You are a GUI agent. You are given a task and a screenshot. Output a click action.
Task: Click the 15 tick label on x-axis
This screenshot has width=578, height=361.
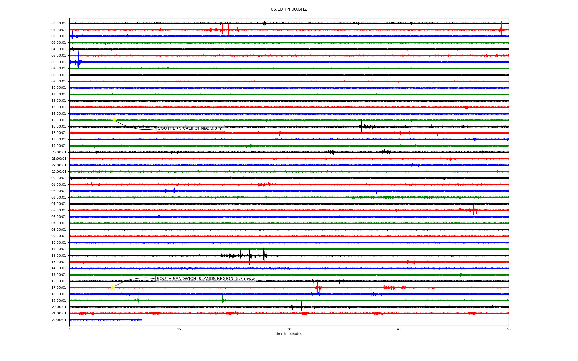click(x=179, y=329)
